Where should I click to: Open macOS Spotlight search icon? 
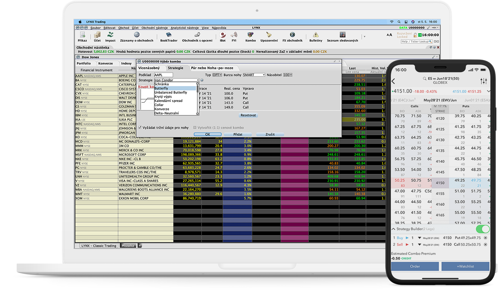399,22
